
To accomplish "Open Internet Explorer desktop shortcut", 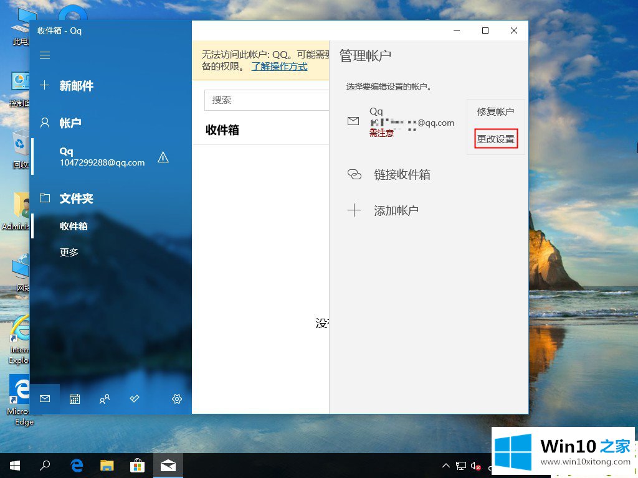I will (19, 340).
